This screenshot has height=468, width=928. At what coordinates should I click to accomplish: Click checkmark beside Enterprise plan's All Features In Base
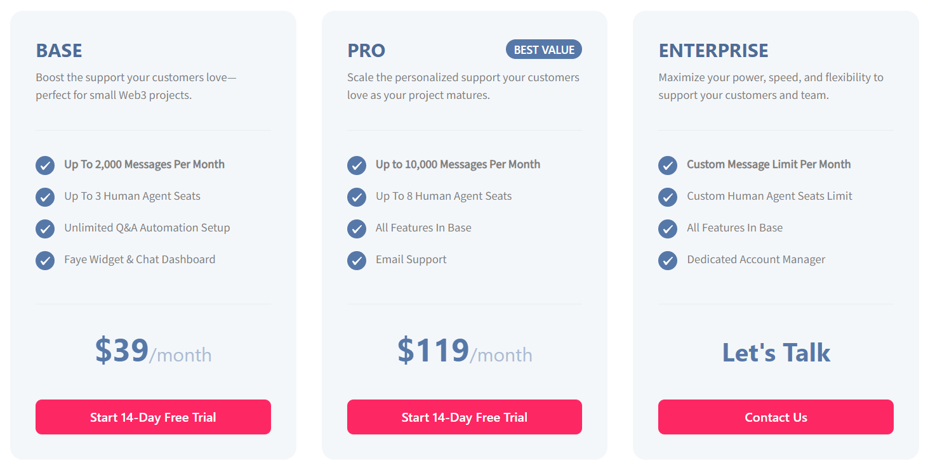tap(668, 229)
